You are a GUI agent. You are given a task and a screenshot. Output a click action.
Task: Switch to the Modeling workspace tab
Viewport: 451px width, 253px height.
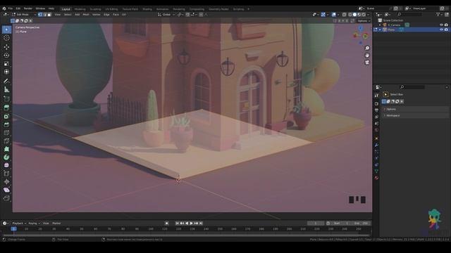pos(80,9)
